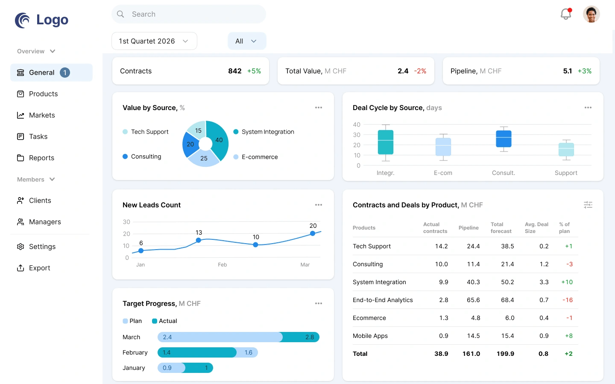This screenshot has height=384, width=615.
Task: Focus the Search input field
Action: tap(189, 14)
